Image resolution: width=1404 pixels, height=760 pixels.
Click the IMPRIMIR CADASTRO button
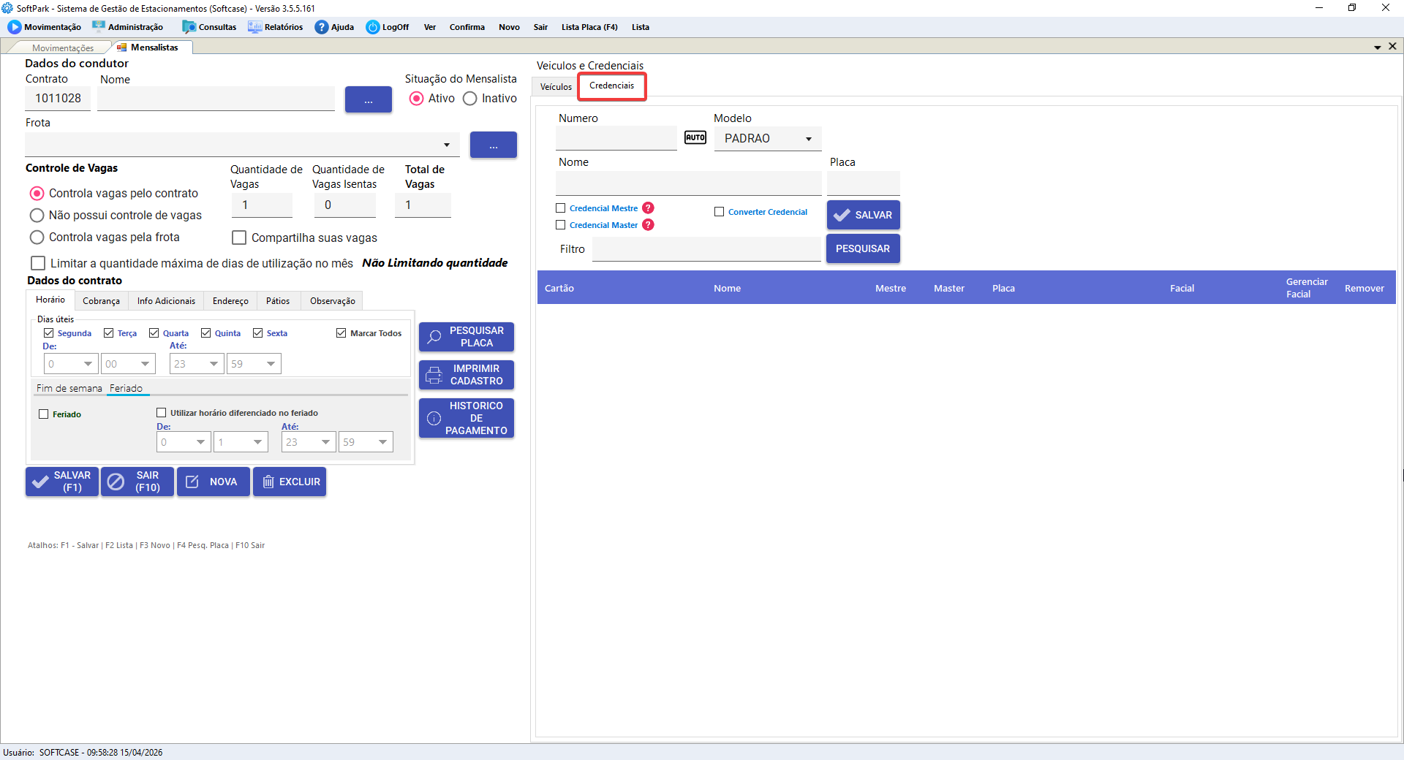click(x=467, y=375)
